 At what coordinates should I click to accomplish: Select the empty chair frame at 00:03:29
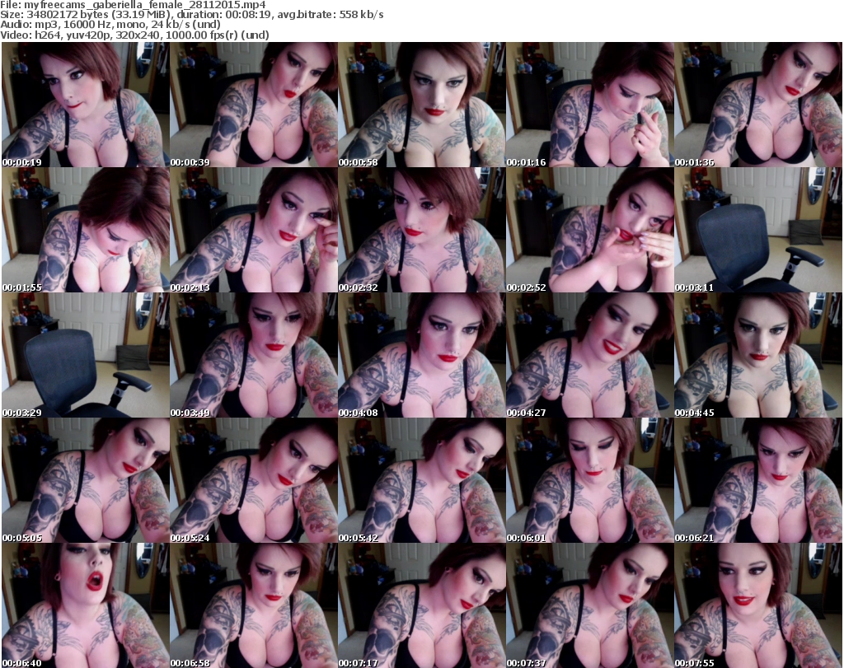86,356
